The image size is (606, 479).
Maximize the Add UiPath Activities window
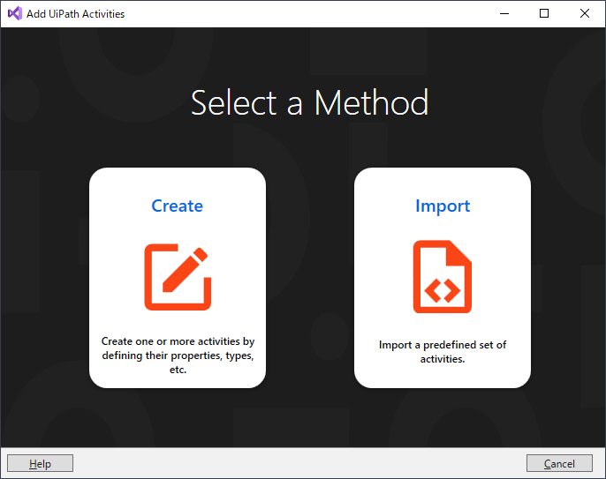tap(544, 13)
